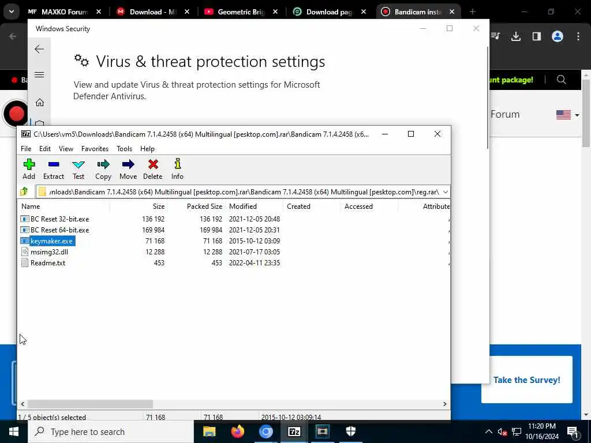591x443 pixels.
Task: Open the browser tab search dropdown
Action: pyautogui.click(x=12, y=12)
